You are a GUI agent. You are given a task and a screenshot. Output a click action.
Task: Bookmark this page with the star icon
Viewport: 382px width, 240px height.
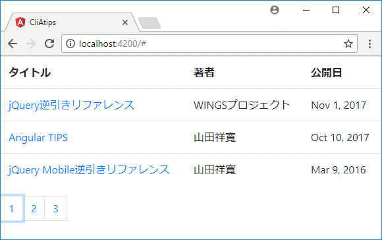(x=348, y=44)
